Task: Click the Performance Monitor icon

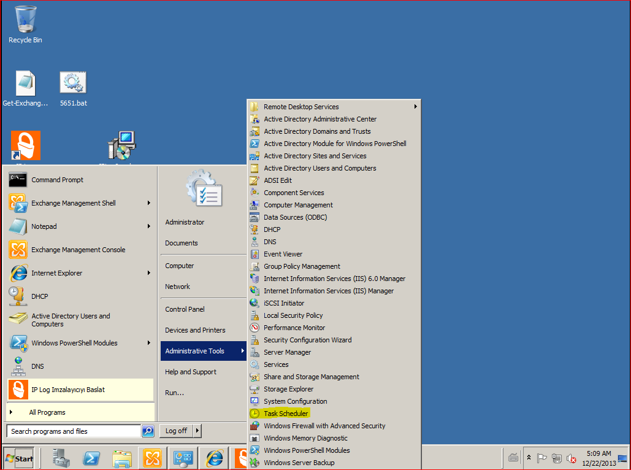Action: point(254,328)
